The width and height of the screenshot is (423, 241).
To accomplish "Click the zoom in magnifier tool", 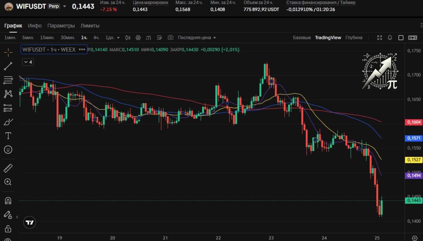I will [8, 182].
